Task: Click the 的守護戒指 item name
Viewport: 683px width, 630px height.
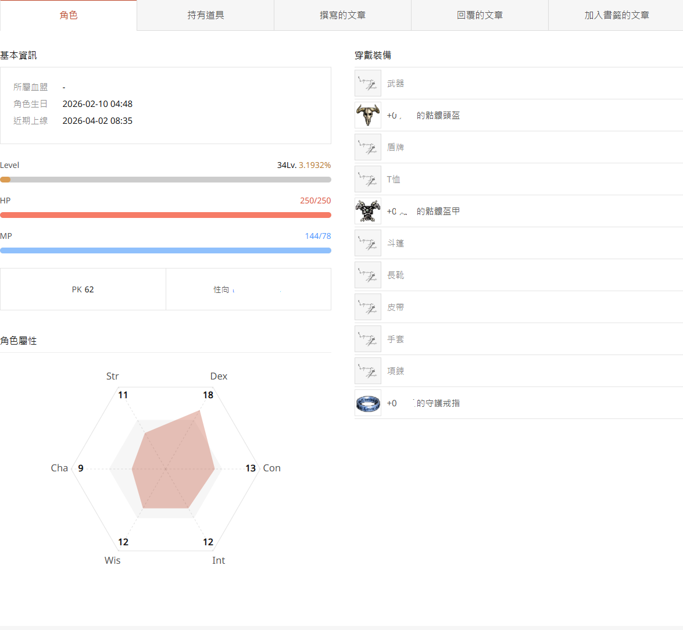Action: click(x=438, y=403)
